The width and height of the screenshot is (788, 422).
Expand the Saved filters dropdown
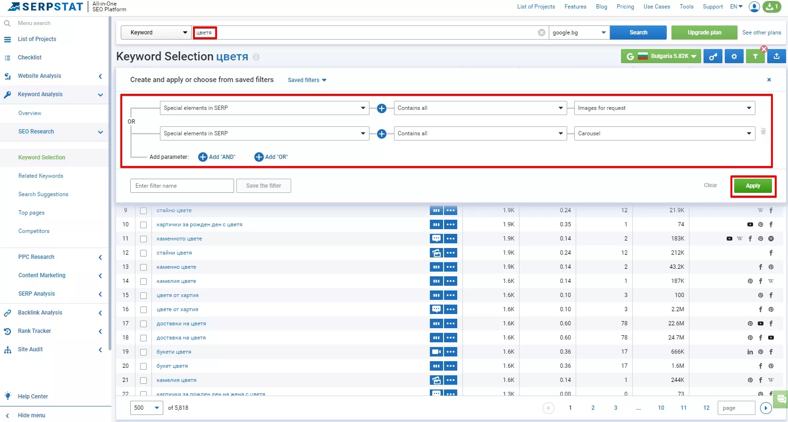tap(307, 80)
